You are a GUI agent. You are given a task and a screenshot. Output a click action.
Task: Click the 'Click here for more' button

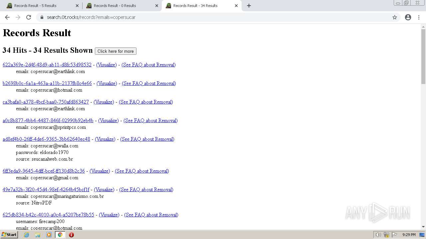[x=115, y=51]
